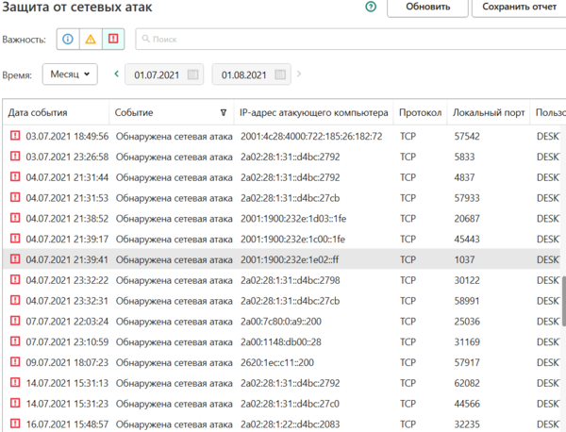This screenshot has height=432, width=566.
Task: Toggle the informational severity filter
Action: (68, 40)
